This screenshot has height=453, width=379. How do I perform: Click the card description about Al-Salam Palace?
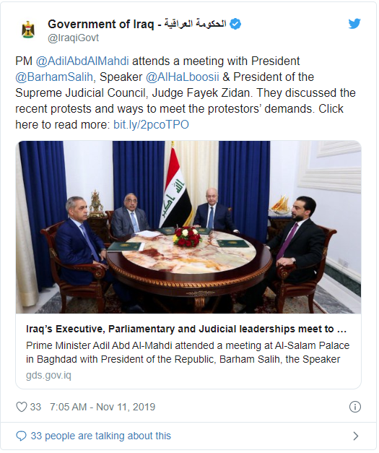click(x=188, y=353)
